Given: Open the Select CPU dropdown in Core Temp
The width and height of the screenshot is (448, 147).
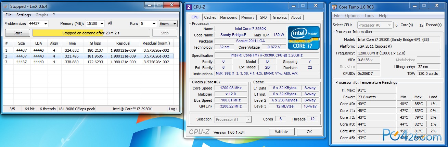Looking at the screenshot, I should (x=375, y=25).
